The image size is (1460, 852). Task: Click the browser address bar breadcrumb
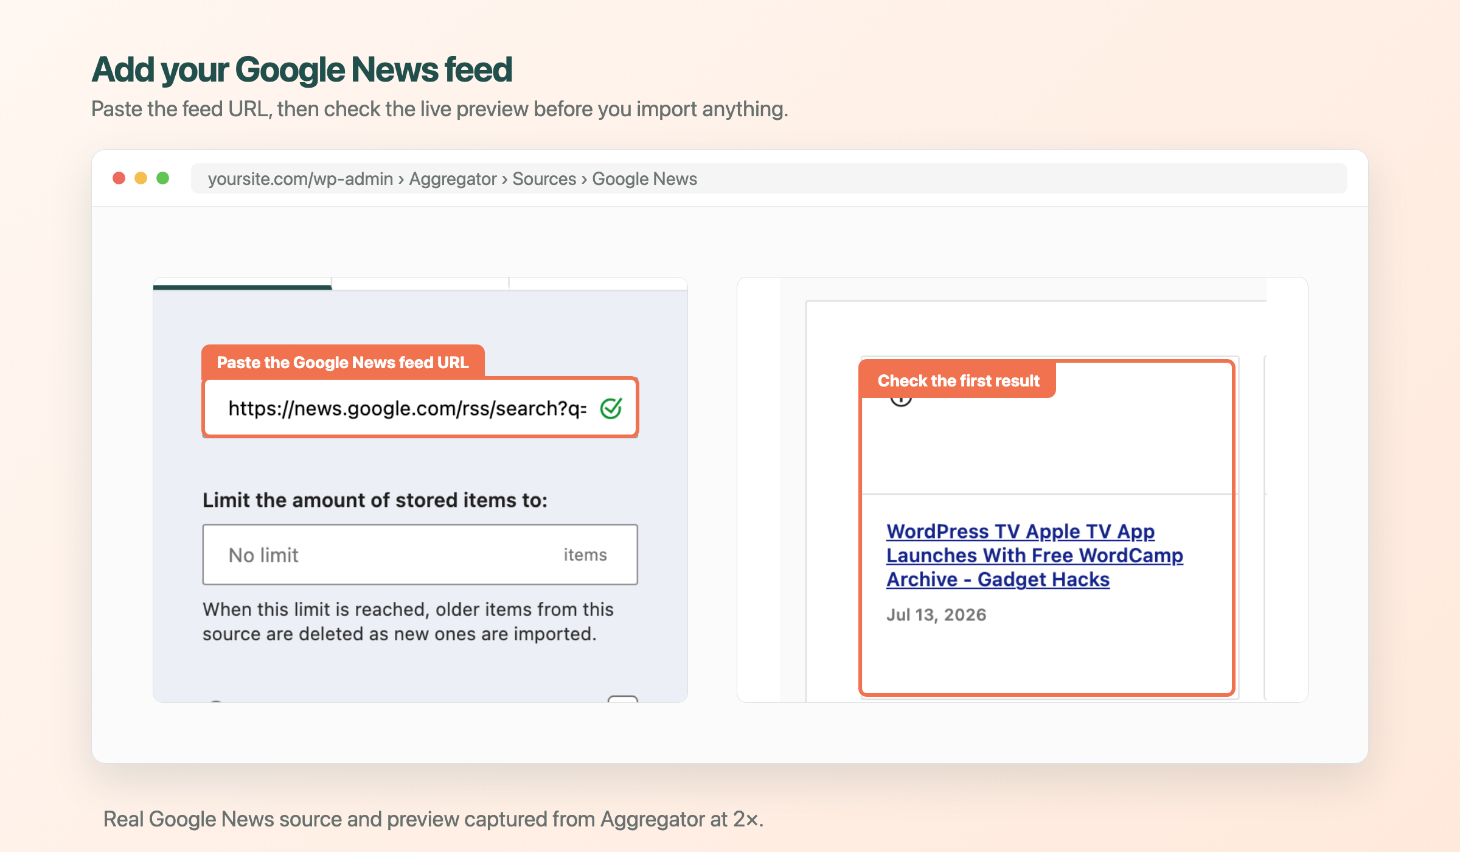(x=769, y=178)
